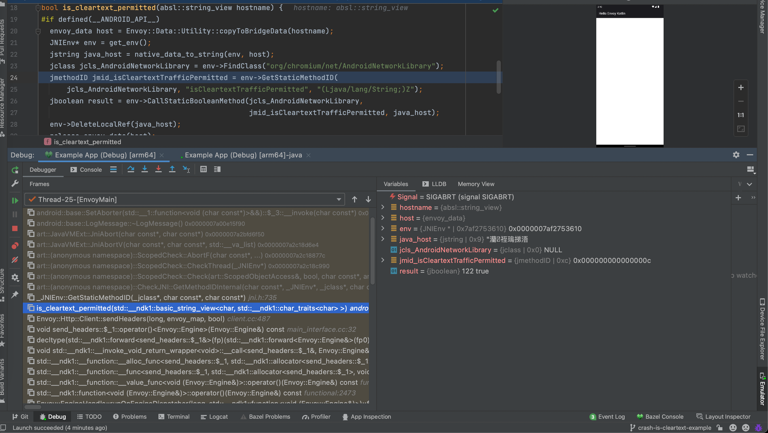Enable 1:1 scale on the emulator

741,115
